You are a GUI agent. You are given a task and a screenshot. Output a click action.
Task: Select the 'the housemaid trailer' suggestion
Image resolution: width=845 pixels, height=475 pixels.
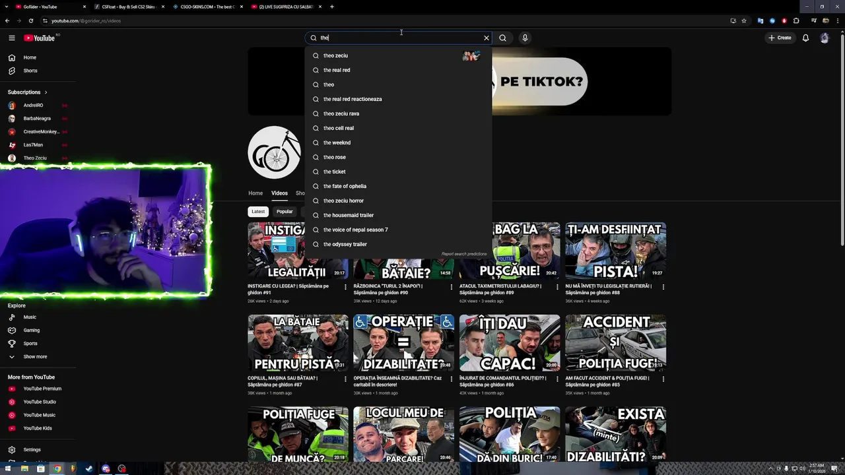398,215
